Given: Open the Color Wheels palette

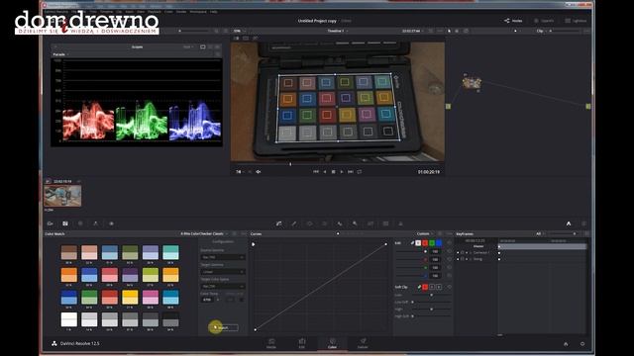Looking at the screenshot, I should (80, 223).
